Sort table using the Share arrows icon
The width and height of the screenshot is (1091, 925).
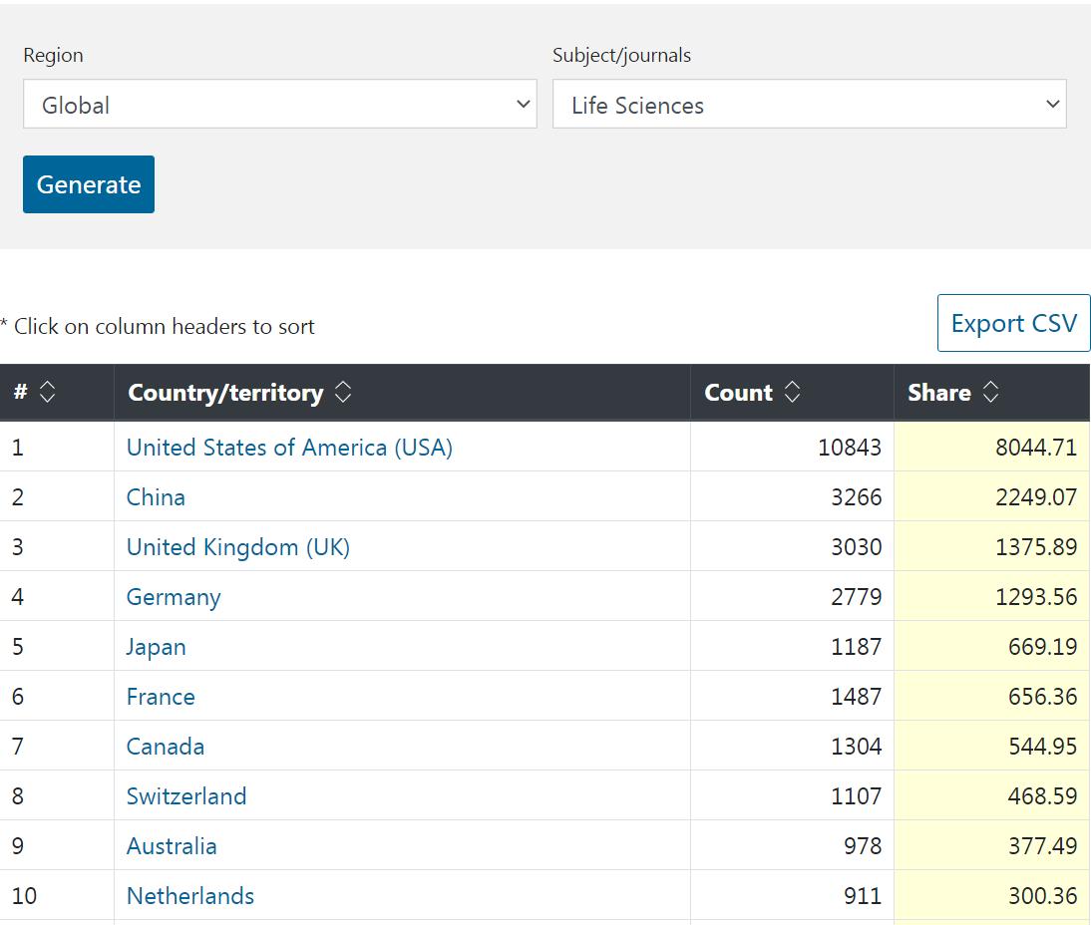(990, 393)
